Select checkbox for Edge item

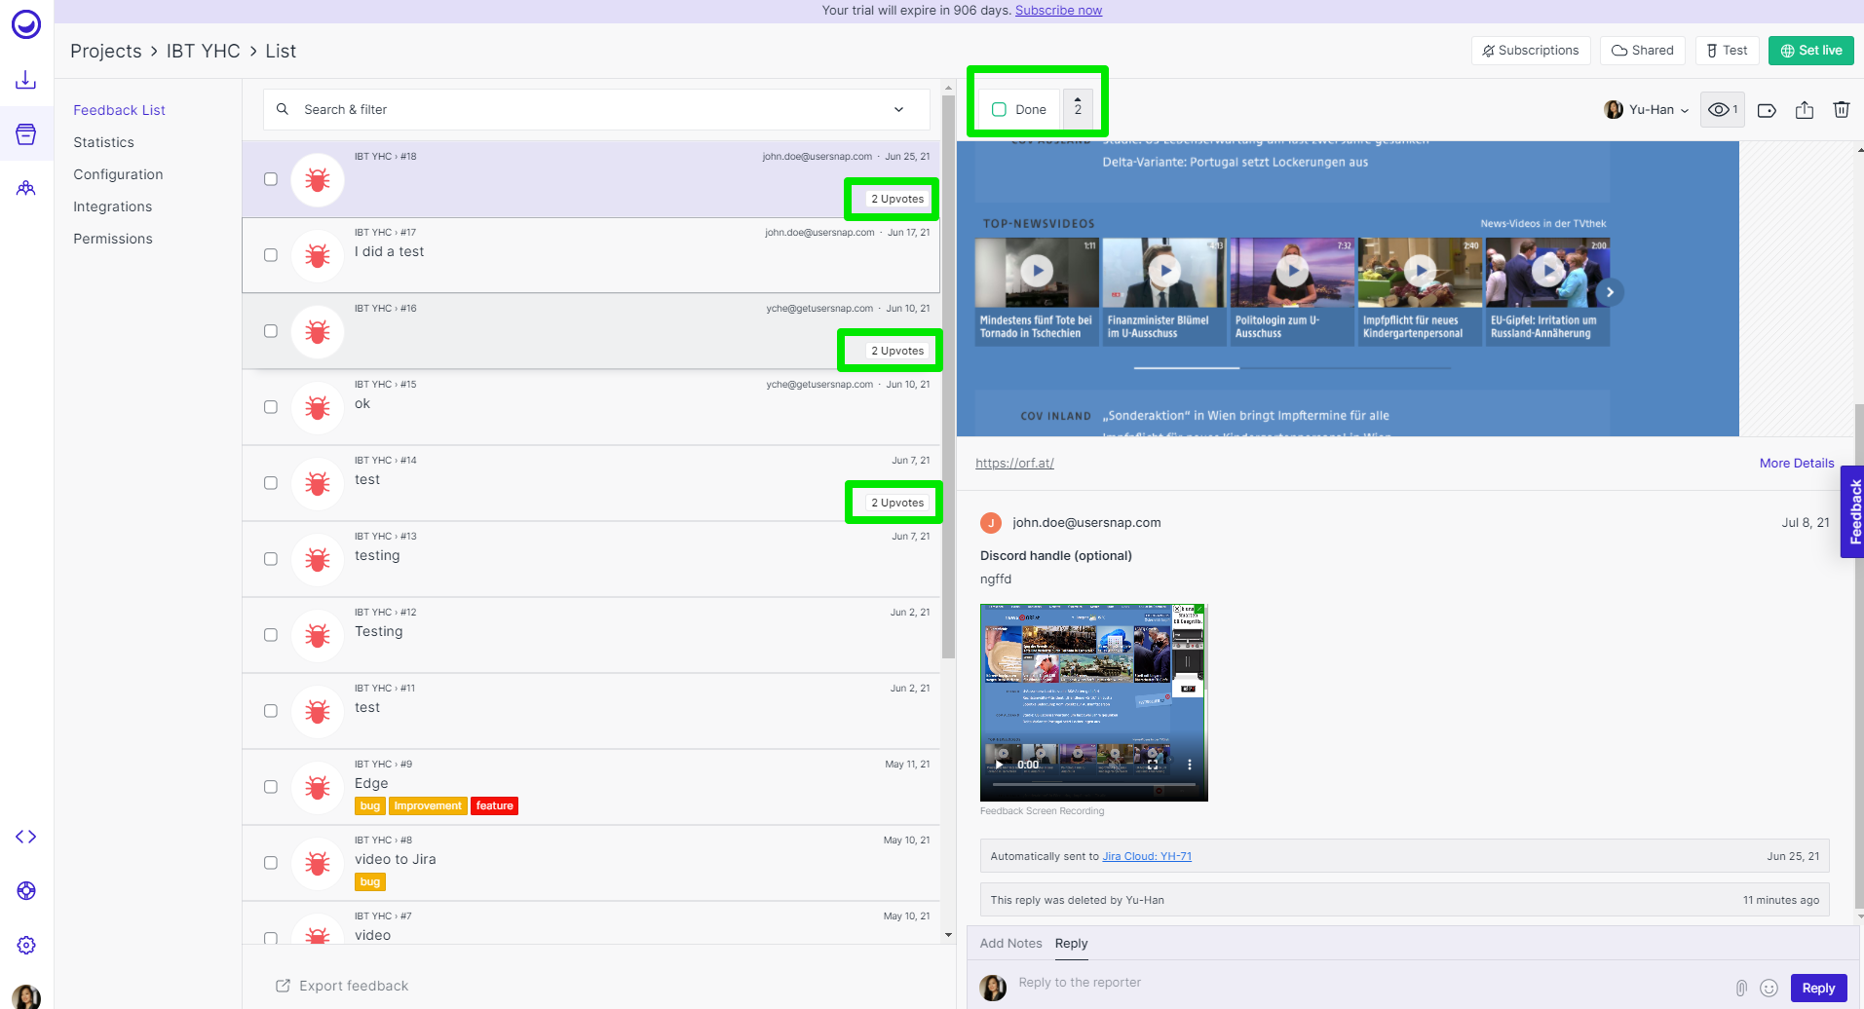(271, 787)
